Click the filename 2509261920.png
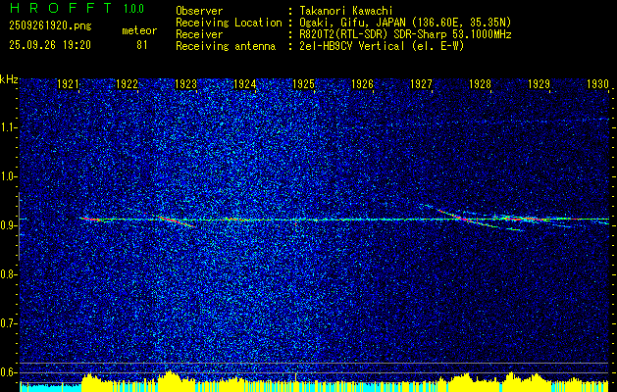 (x=50, y=26)
